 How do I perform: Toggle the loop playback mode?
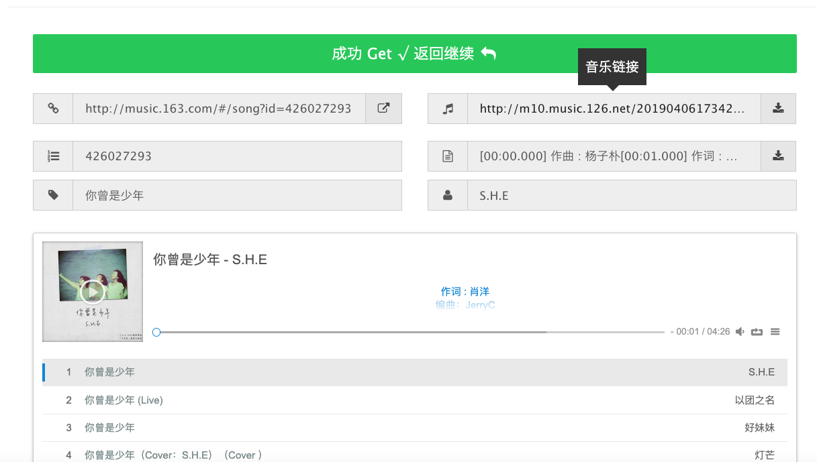tap(757, 332)
